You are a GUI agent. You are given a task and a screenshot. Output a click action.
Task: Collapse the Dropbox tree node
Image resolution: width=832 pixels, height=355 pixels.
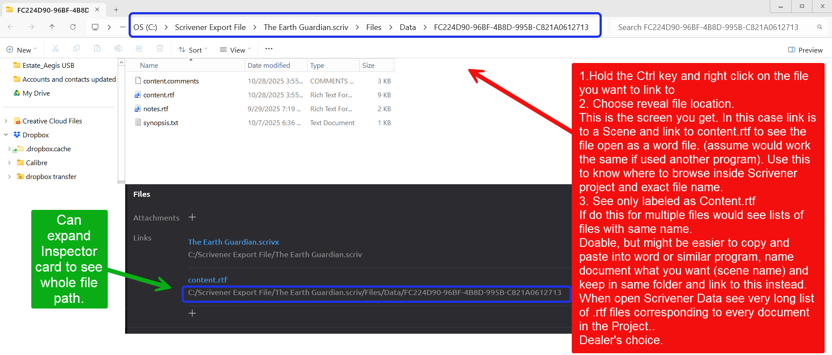[6, 135]
